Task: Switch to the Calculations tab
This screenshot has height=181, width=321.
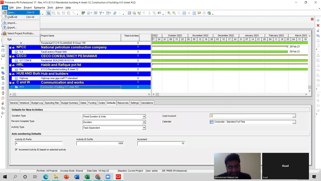Action: coord(147,103)
